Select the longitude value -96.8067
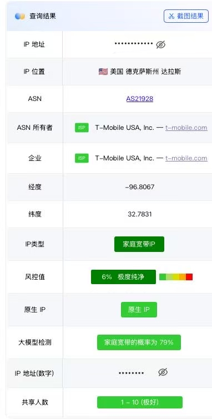The height and width of the screenshot is (419, 212). click(x=139, y=187)
